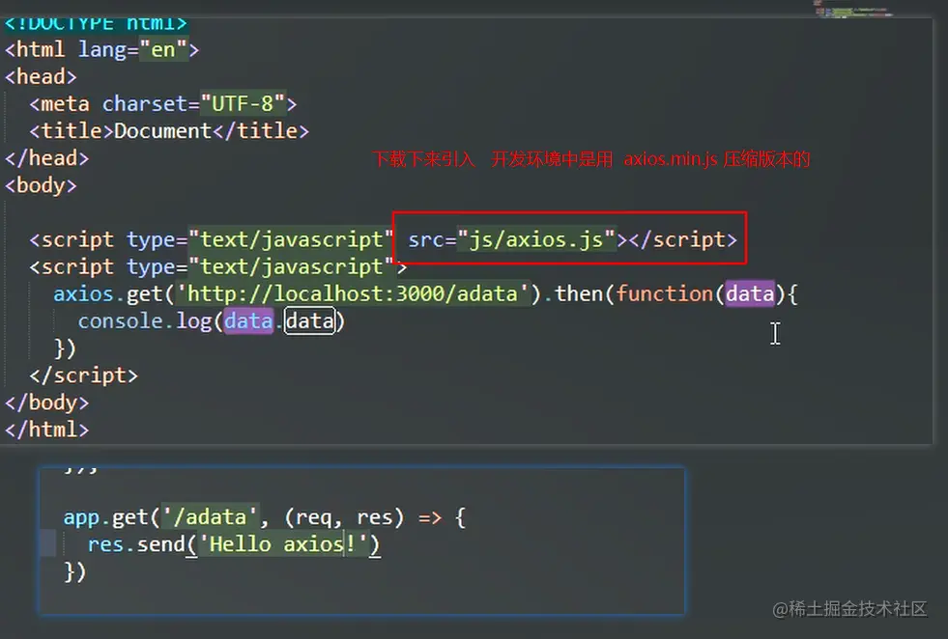Click the closing </body> tag
This screenshot has width=948, height=639.
click(x=46, y=403)
